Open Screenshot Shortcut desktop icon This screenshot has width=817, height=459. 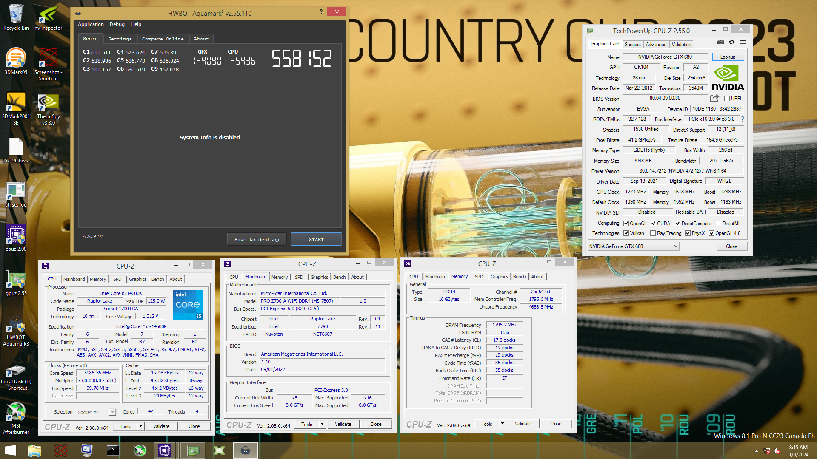[49, 64]
